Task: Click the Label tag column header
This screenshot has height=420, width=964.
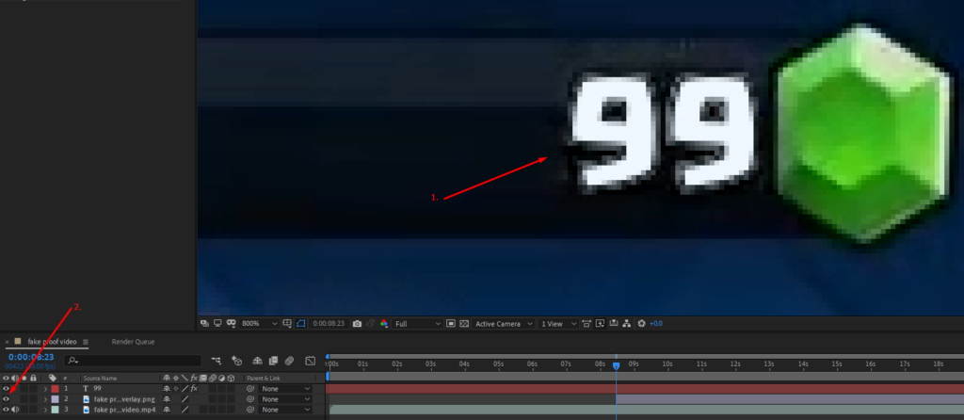Action: [53, 379]
